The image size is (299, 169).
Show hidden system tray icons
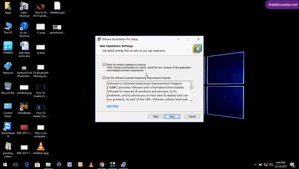[255, 165]
